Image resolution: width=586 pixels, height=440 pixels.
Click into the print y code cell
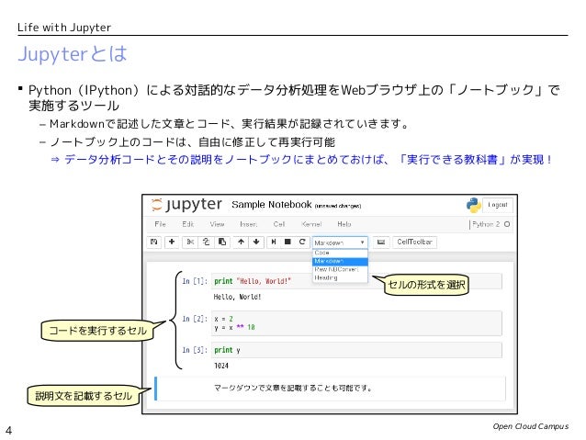pos(356,350)
